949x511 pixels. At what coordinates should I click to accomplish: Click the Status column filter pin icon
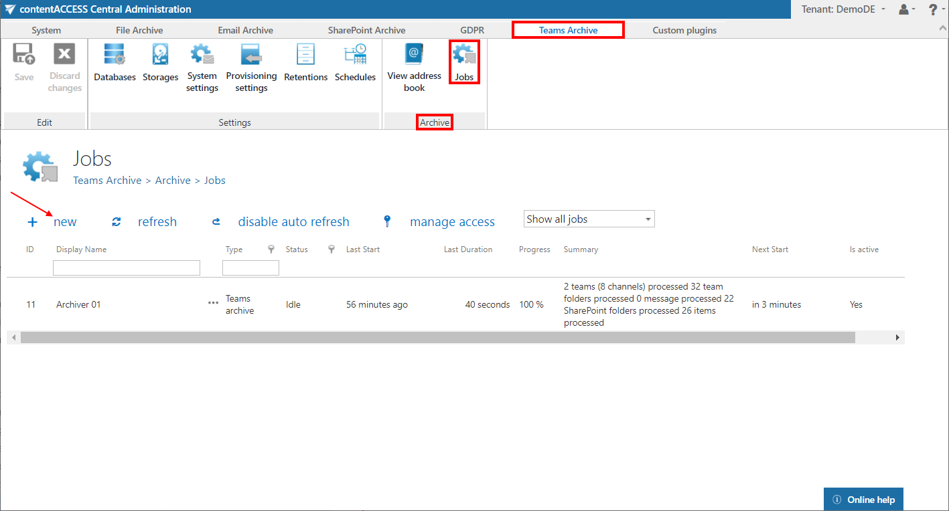332,249
